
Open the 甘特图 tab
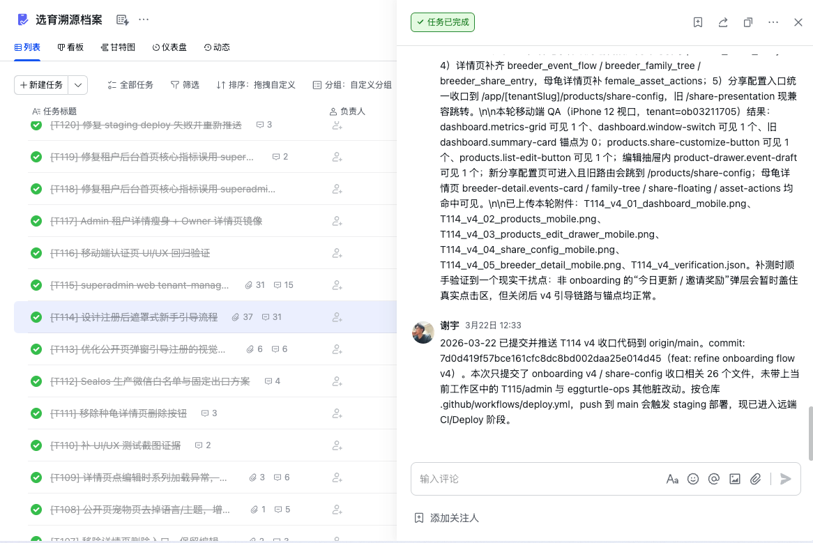(x=118, y=47)
